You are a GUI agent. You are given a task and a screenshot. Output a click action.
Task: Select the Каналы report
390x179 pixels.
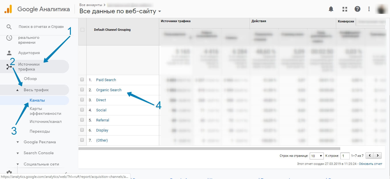37,100
